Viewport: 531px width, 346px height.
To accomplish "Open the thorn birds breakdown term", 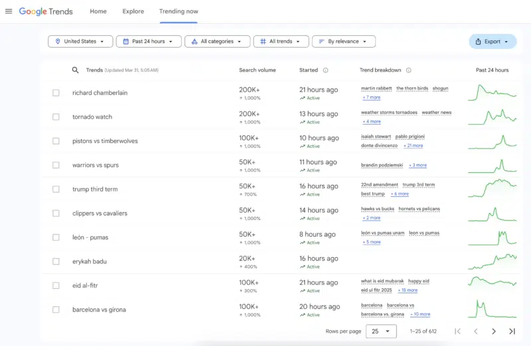I will (412, 88).
